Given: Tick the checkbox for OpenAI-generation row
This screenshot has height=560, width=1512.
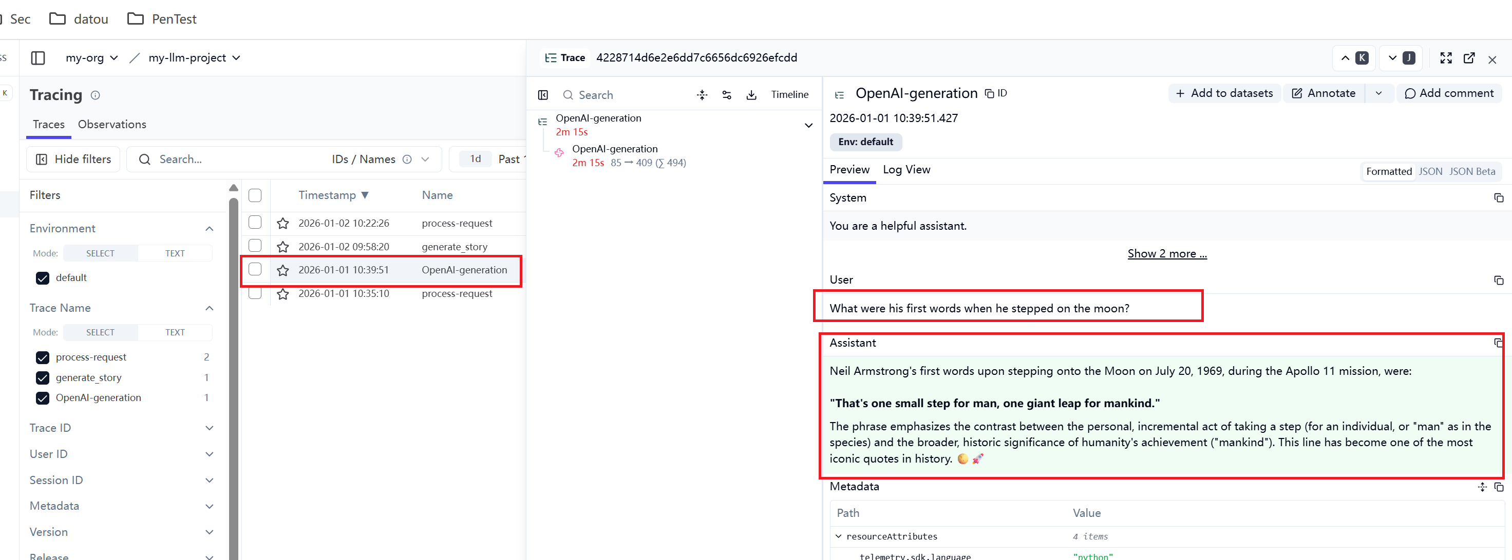Looking at the screenshot, I should (255, 270).
